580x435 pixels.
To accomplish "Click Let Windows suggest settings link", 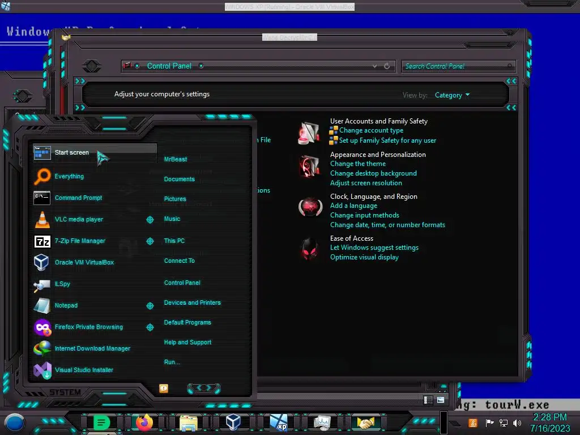I will [x=374, y=248].
